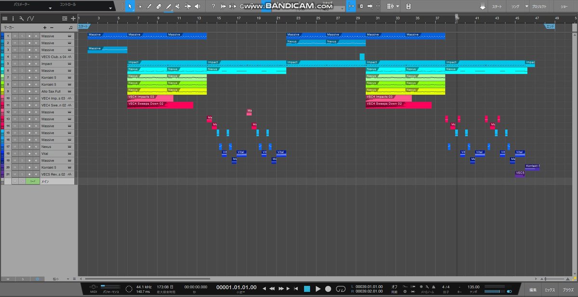Open the プロジェクト page
This screenshot has height=297, width=578.
click(539, 7)
